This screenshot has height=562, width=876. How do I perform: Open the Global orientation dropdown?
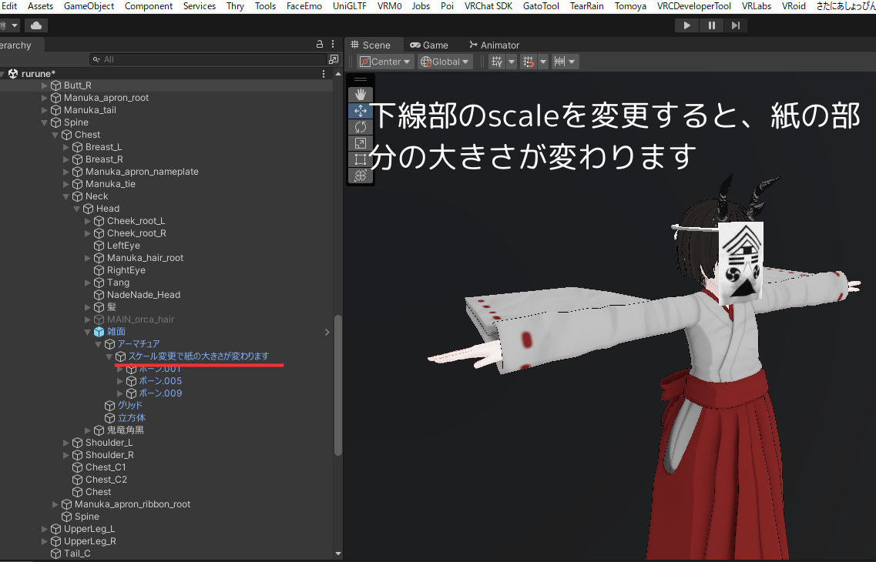point(445,62)
